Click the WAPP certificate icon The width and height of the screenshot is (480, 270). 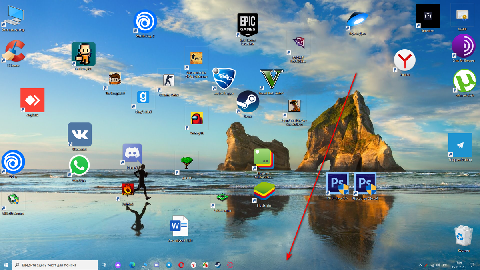(x=462, y=17)
